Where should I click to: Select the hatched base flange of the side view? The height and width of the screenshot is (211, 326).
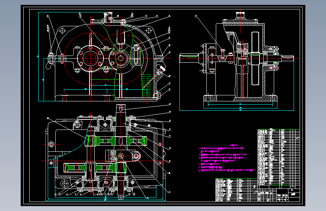pyautogui.click(x=240, y=98)
